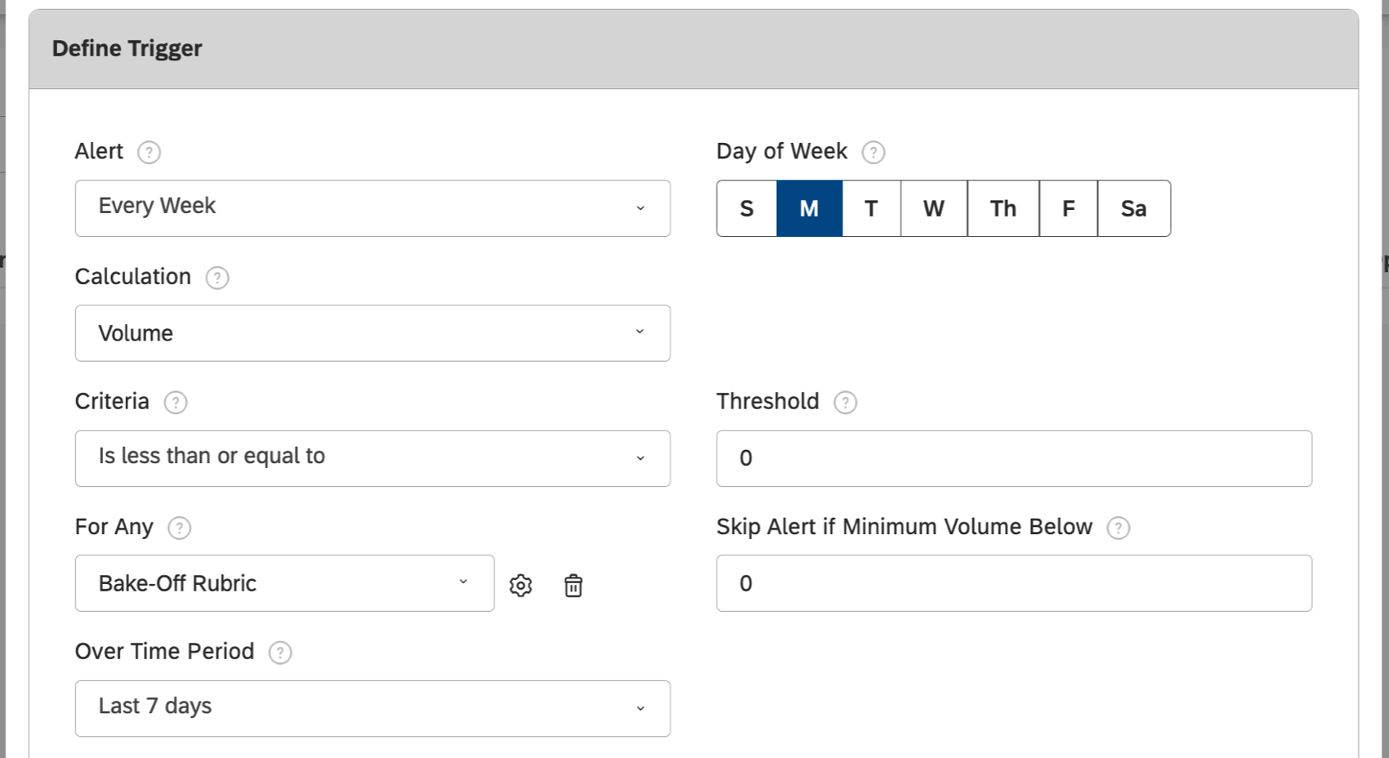The image size is (1389, 758).
Task: Show Over Time Period help
Action: (279, 652)
